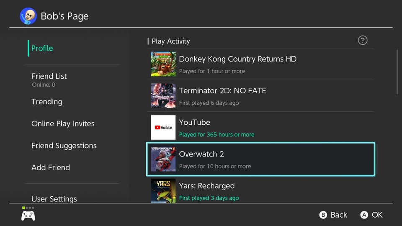The image size is (402, 226).
Task: Click the Terminator 2D: NO FATE game icon
Action: pos(163,96)
